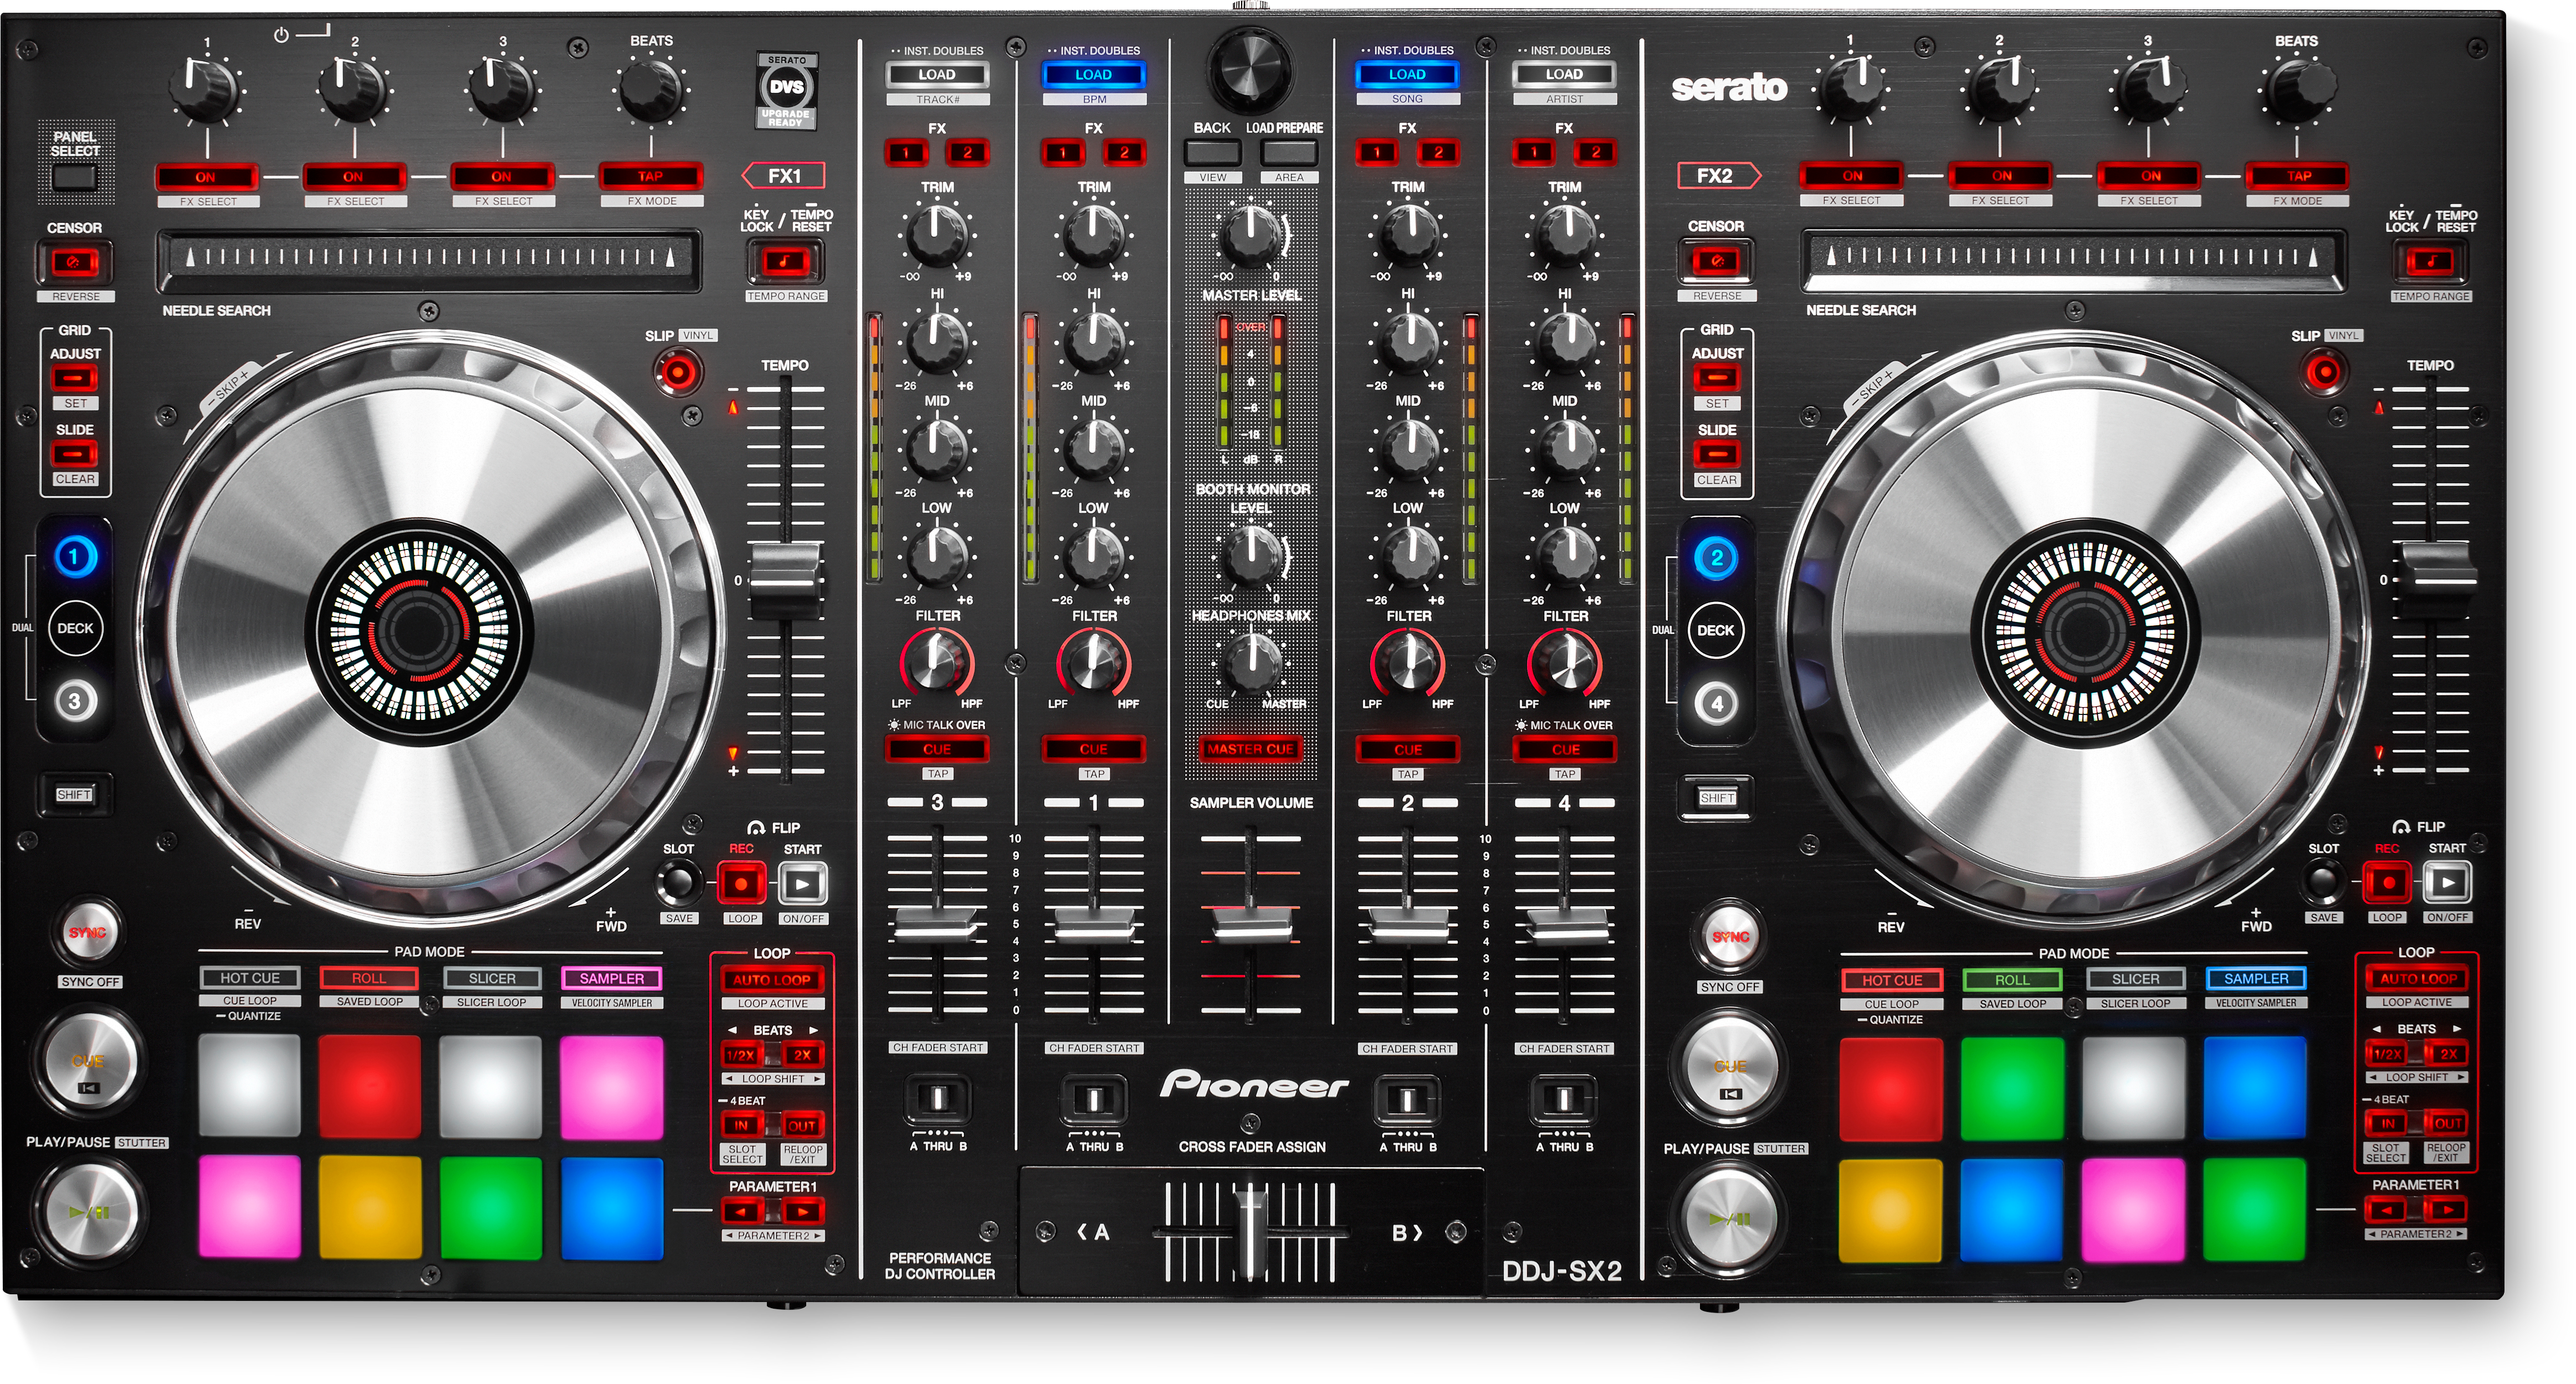Switch left pad mode to SAMPLER
The image size is (2576, 1384).
coord(611,978)
